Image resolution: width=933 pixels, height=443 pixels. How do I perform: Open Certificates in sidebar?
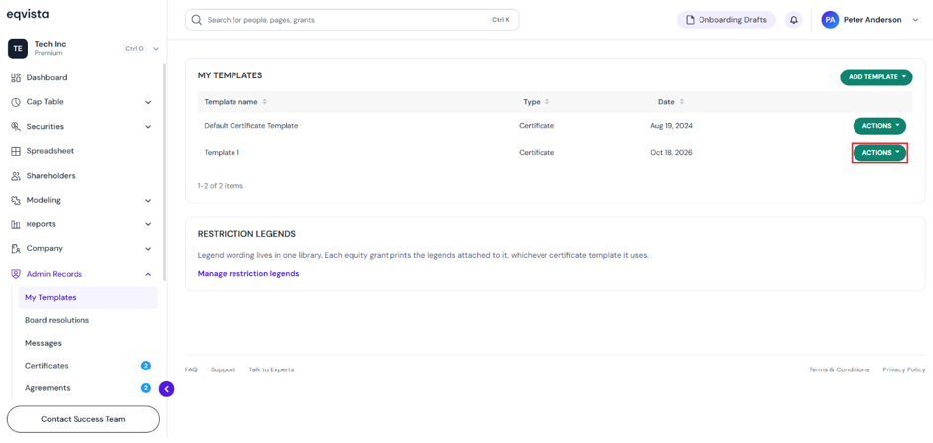click(x=47, y=366)
